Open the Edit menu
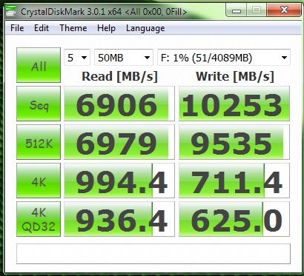304x276 pixels. tap(42, 28)
